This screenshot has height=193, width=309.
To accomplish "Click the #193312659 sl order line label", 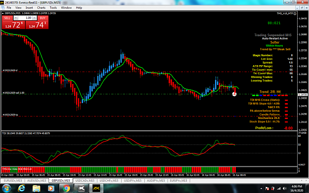I will [10, 70].
